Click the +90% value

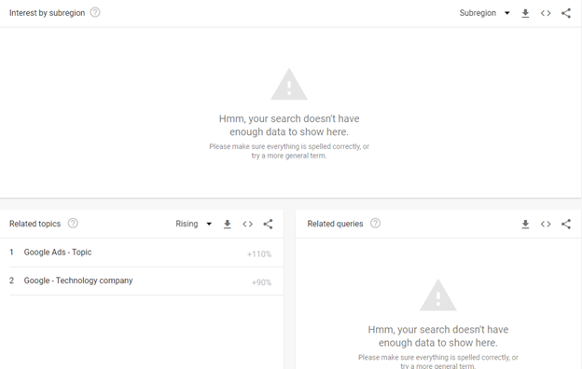pyautogui.click(x=261, y=282)
